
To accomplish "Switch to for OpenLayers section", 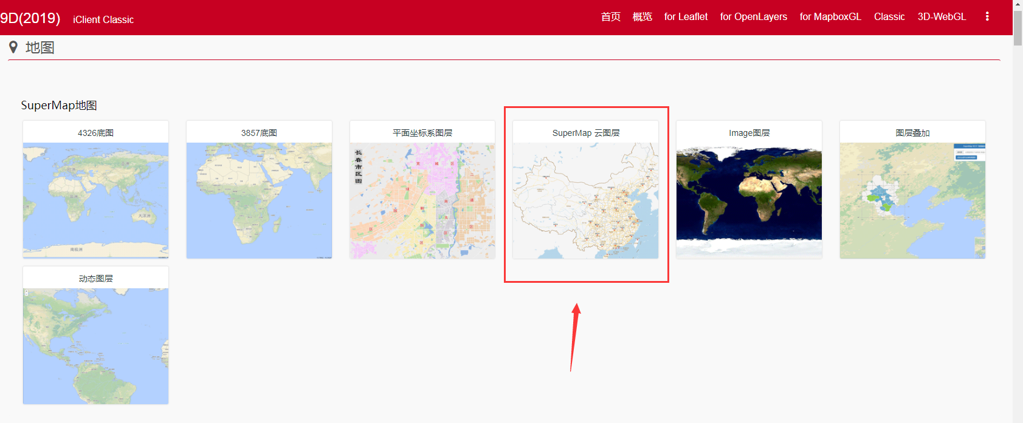I will tap(754, 16).
